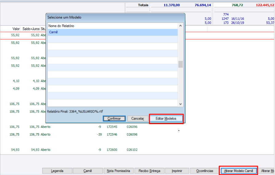
Task: Click the Valor column header
Action: (x=16, y=29)
